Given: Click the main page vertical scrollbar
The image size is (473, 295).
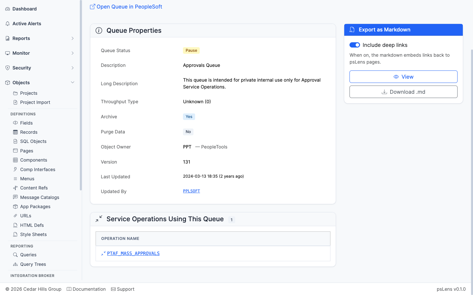Looking at the screenshot, I should 472,172.
